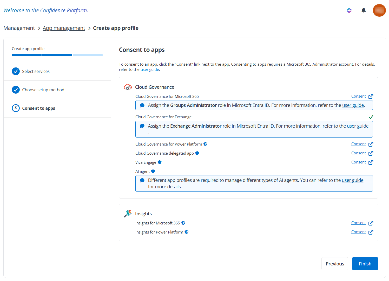Click shield icon next to Cloud Governance for Power Platform
Viewport: 389px width, 281px height.
[x=205, y=144]
